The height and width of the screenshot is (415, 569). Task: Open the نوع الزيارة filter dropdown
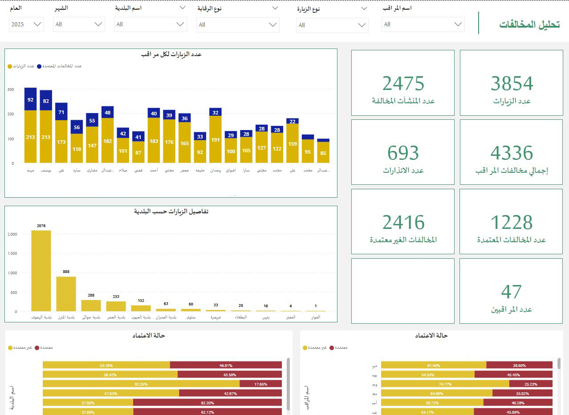click(332, 24)
